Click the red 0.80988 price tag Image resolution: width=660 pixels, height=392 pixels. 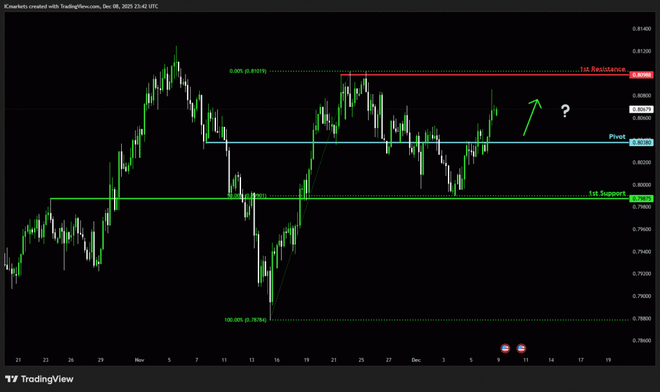pos(642,75)
